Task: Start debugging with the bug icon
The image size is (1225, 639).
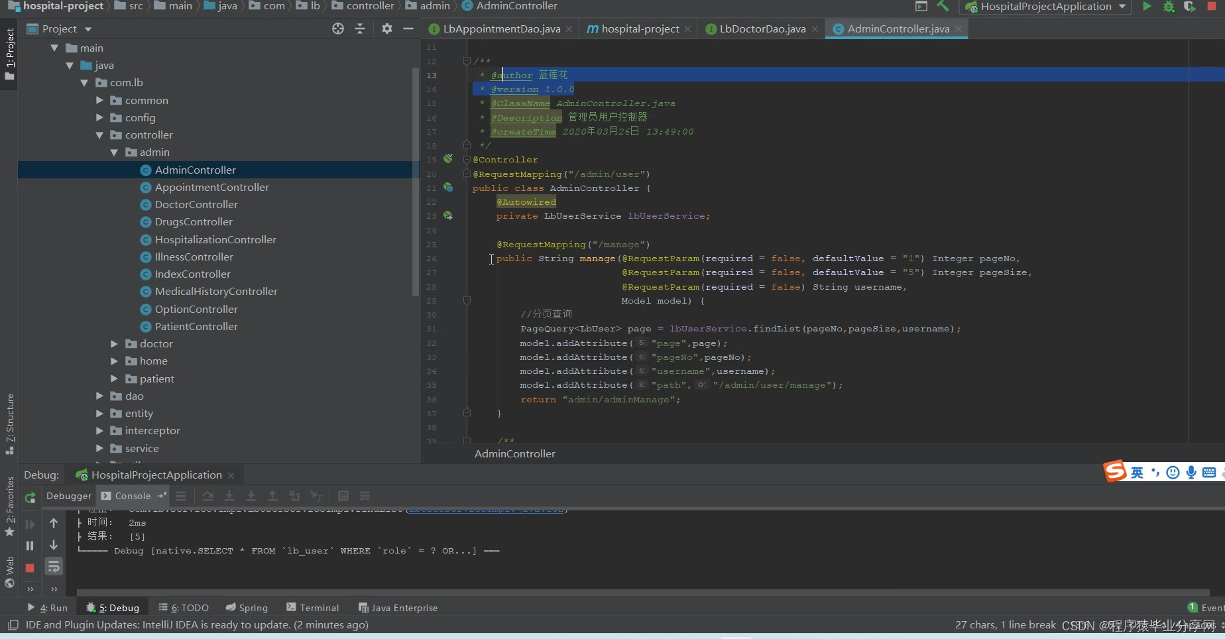Action: tap(1169, 7)
